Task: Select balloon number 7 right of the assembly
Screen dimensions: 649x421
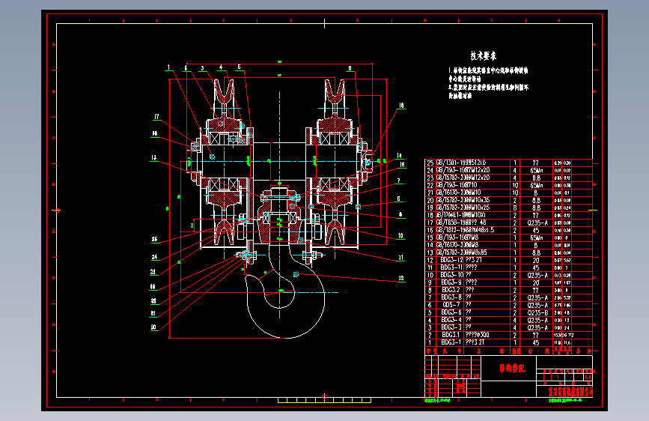Action: pos(398,181)
